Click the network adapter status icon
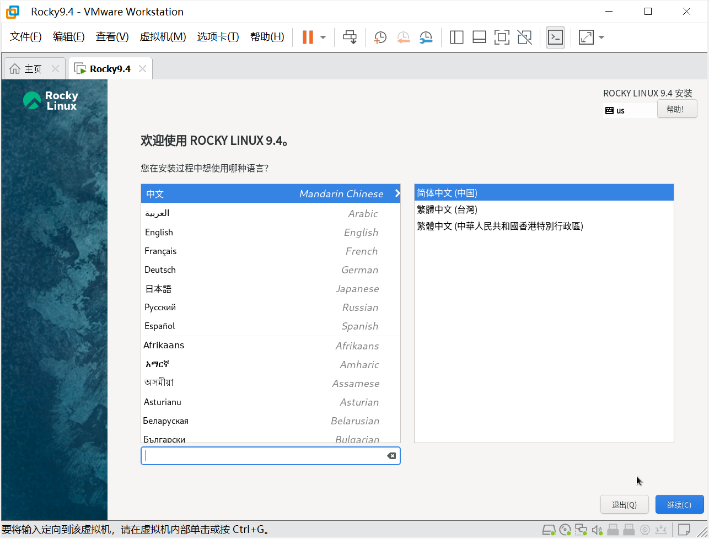 click(581, 530)
